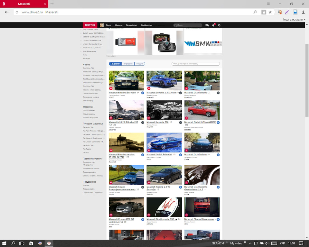Image resolution: width=309 pixels, height=247 pixels.
Task: Open the Maserati Coupe 4200 GT CambioCorsa link
Action: pos(121,220)
